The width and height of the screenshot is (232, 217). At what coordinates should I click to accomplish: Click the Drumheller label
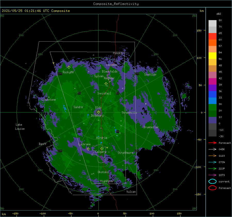point(151,127)
